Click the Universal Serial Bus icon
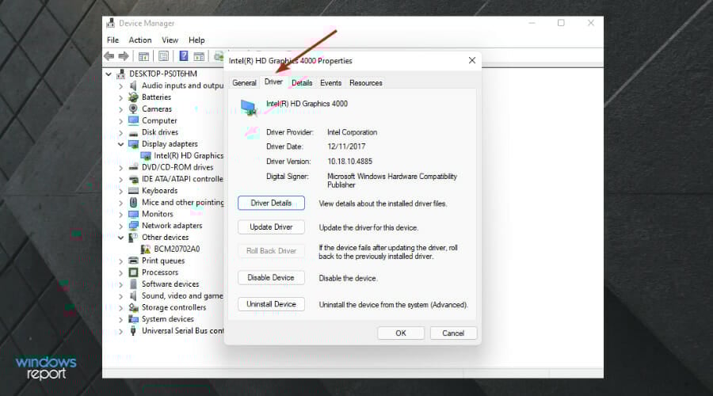 coord(133,330)
